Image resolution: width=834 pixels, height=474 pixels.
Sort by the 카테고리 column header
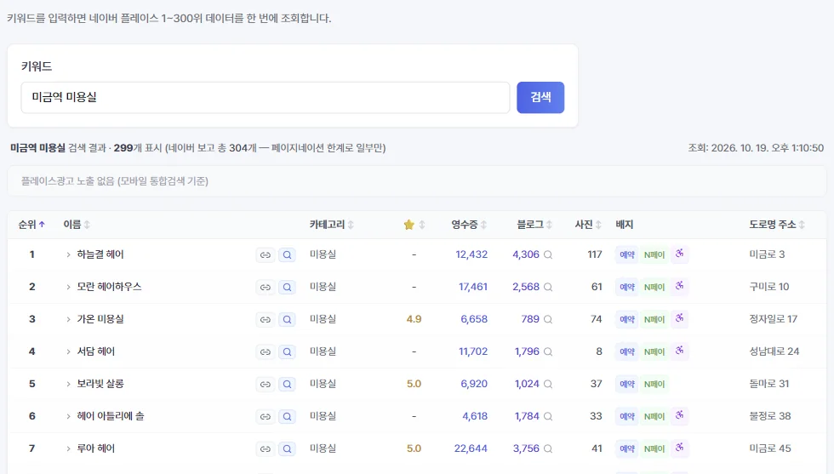click(x=332, y=225)
